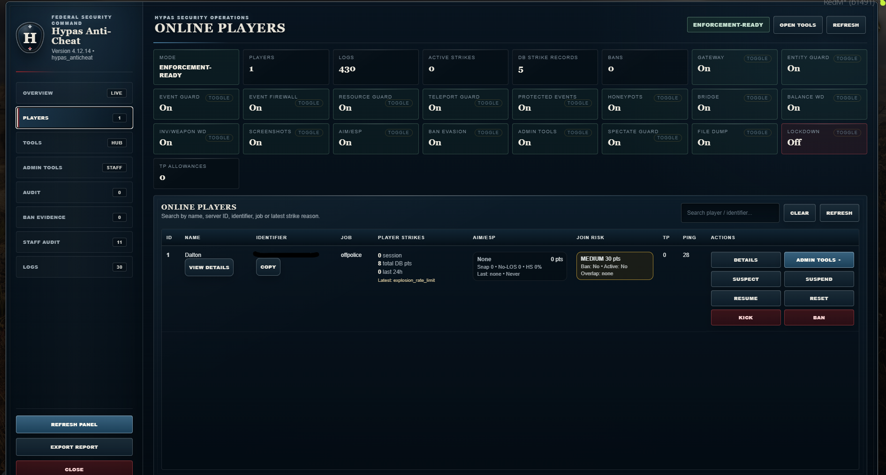Open the Tools hub section

point(74,143)
